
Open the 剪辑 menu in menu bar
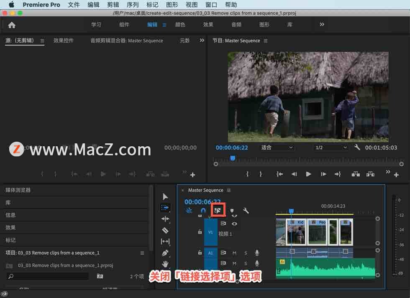[x=113, y=5]
